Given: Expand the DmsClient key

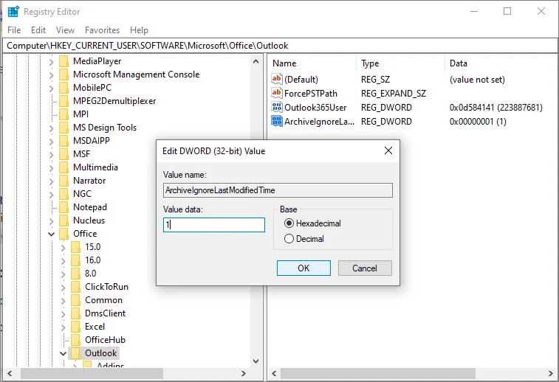Looking at the screenshot, I should pos(63,313).
